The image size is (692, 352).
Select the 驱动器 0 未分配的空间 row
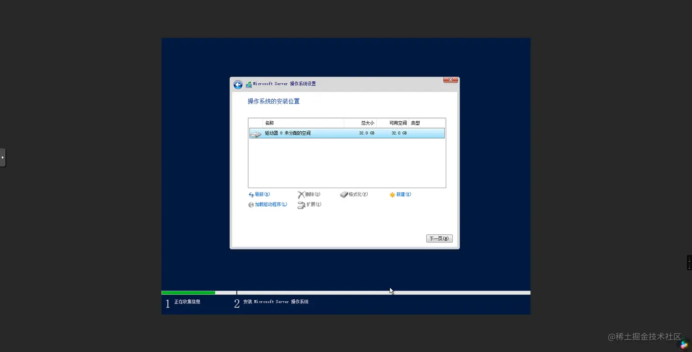pos(347,133)
